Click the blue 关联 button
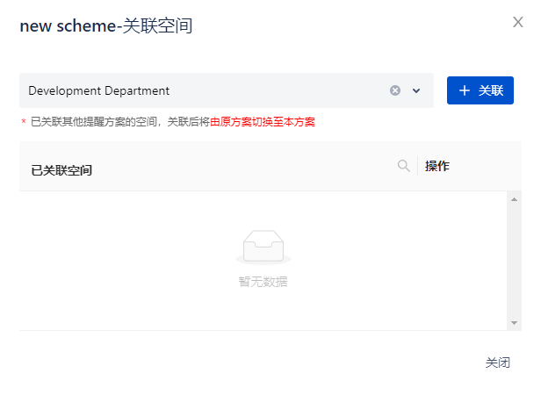 coord(480,90)
